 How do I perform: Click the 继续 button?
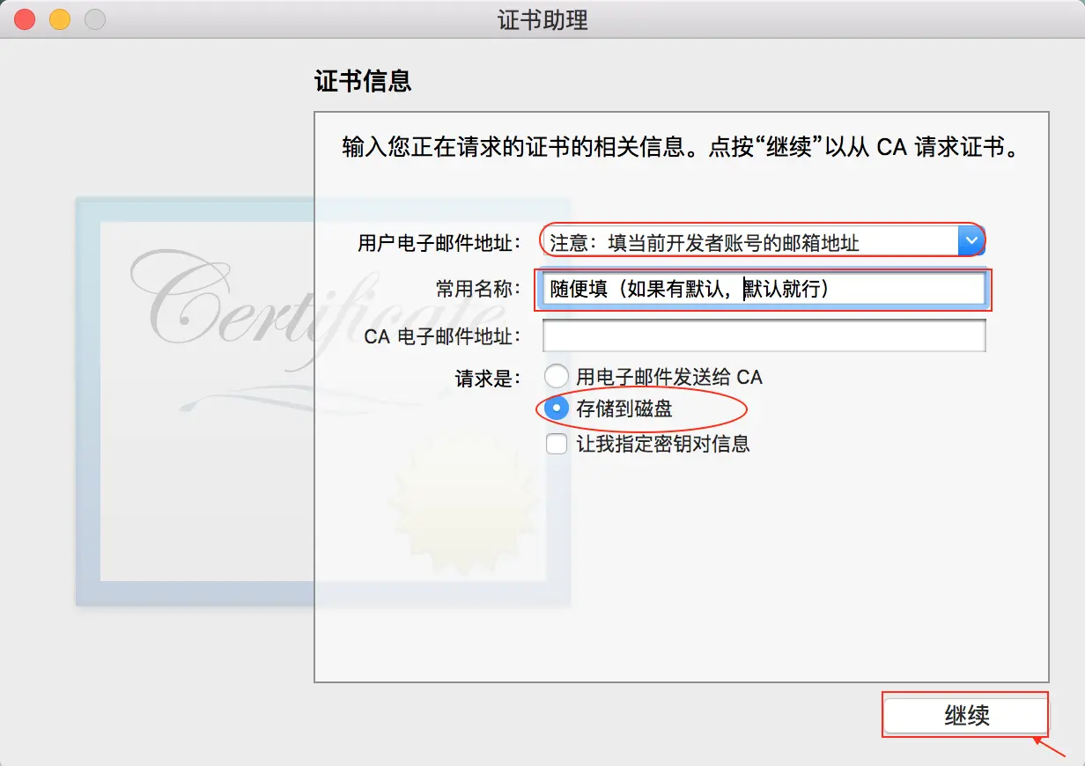coord(966,715)
